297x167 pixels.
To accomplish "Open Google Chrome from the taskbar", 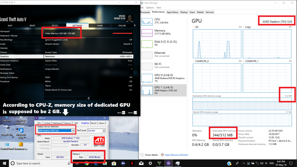I will click(87, 163).
